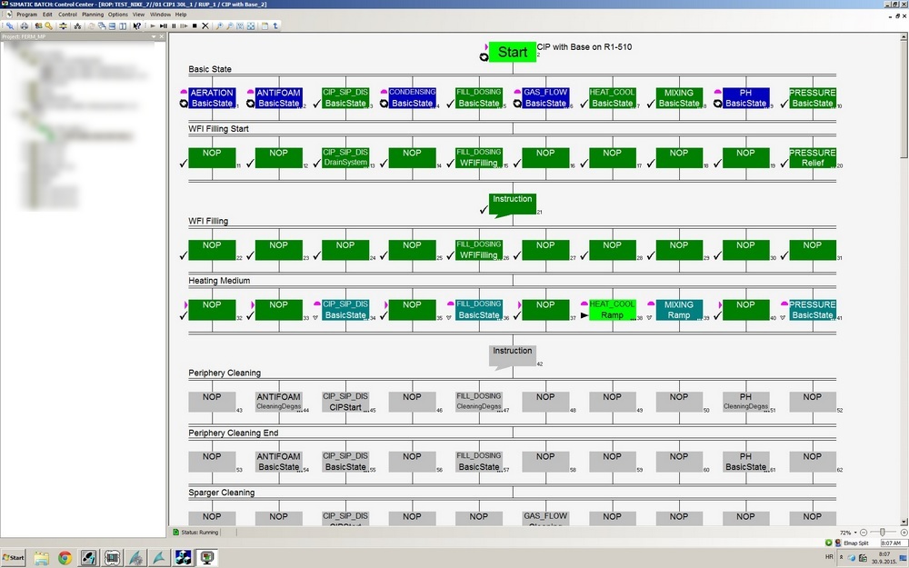The height and width of the screenshot is (568, 909).
Task: Click the Windows Start button
Action: click(x=14, y=557)
